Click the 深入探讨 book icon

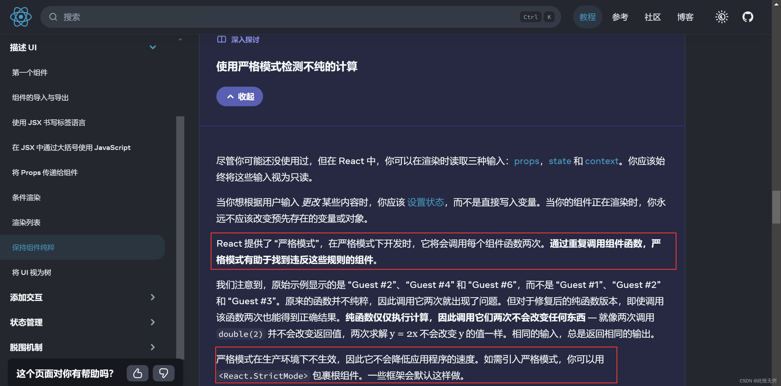point(222,39)
